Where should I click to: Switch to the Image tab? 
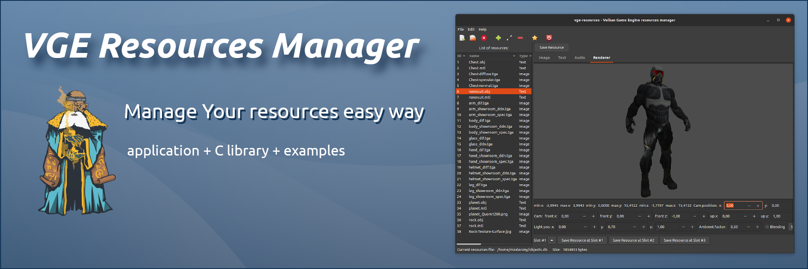click(544, 58)
